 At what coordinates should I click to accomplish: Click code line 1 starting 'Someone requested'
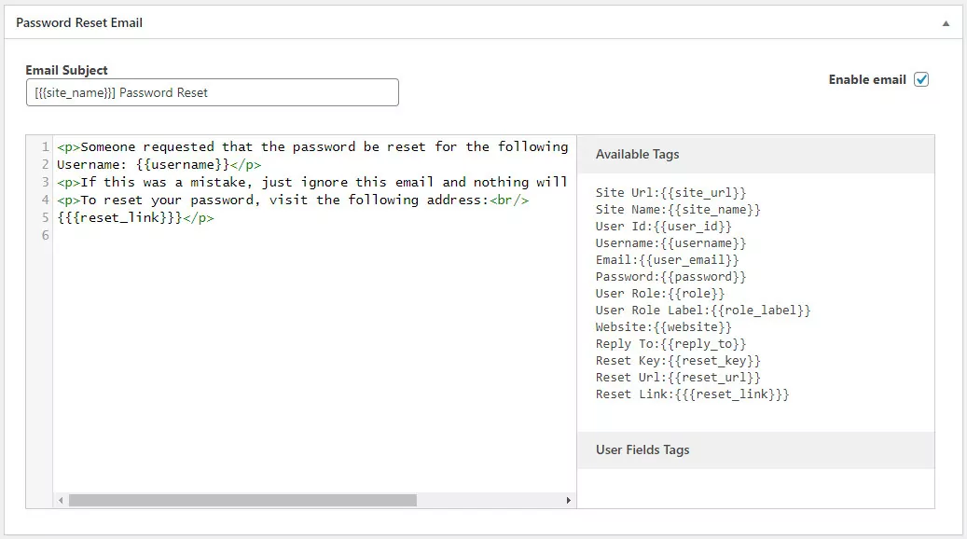coord(312,146)
